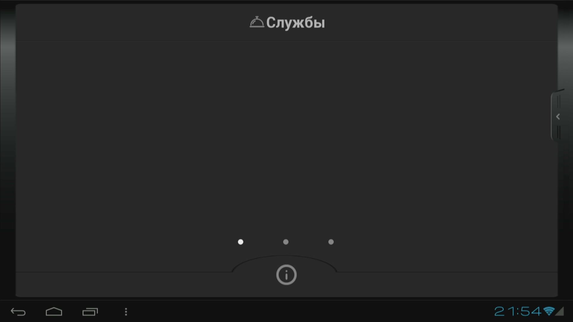
Task: Switch to the second page dot
Action: [286, 242]
